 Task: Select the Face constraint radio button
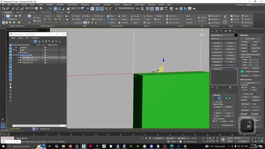click(x=242, y=90)
